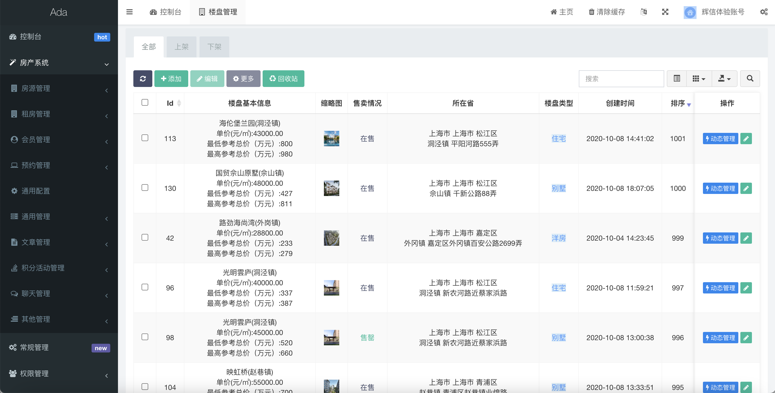Click the language translate icon

[x=643, y=12]
